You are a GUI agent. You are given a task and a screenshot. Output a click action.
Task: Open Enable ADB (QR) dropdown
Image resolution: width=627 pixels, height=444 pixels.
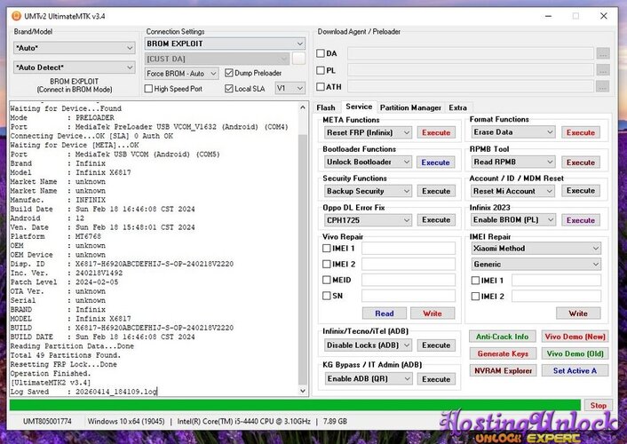(x=368, y=378)
